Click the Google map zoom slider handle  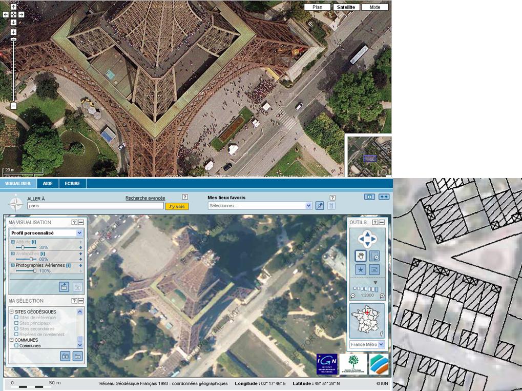click(13, 40)
